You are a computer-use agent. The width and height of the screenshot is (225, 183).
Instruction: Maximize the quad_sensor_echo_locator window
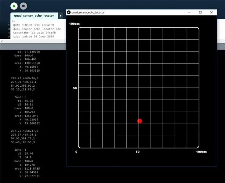(200, 12)
